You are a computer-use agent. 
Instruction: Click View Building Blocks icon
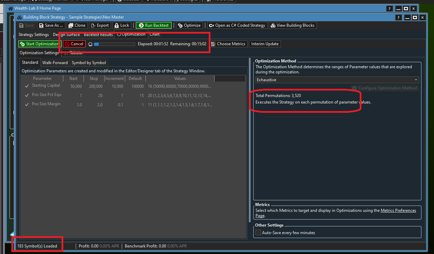[x=292, y=25]
